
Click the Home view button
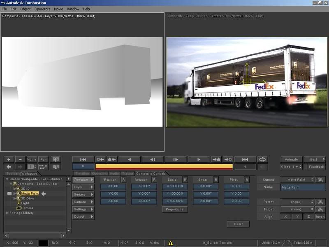coord(32,159)
